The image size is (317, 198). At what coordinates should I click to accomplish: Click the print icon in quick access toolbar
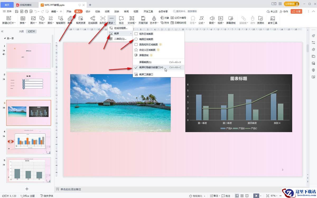[x=26, y=11]
